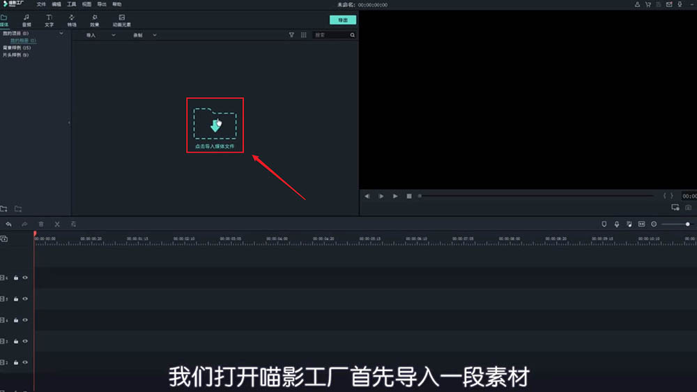Click the media filter funnel icon

[x=291, y=35]
